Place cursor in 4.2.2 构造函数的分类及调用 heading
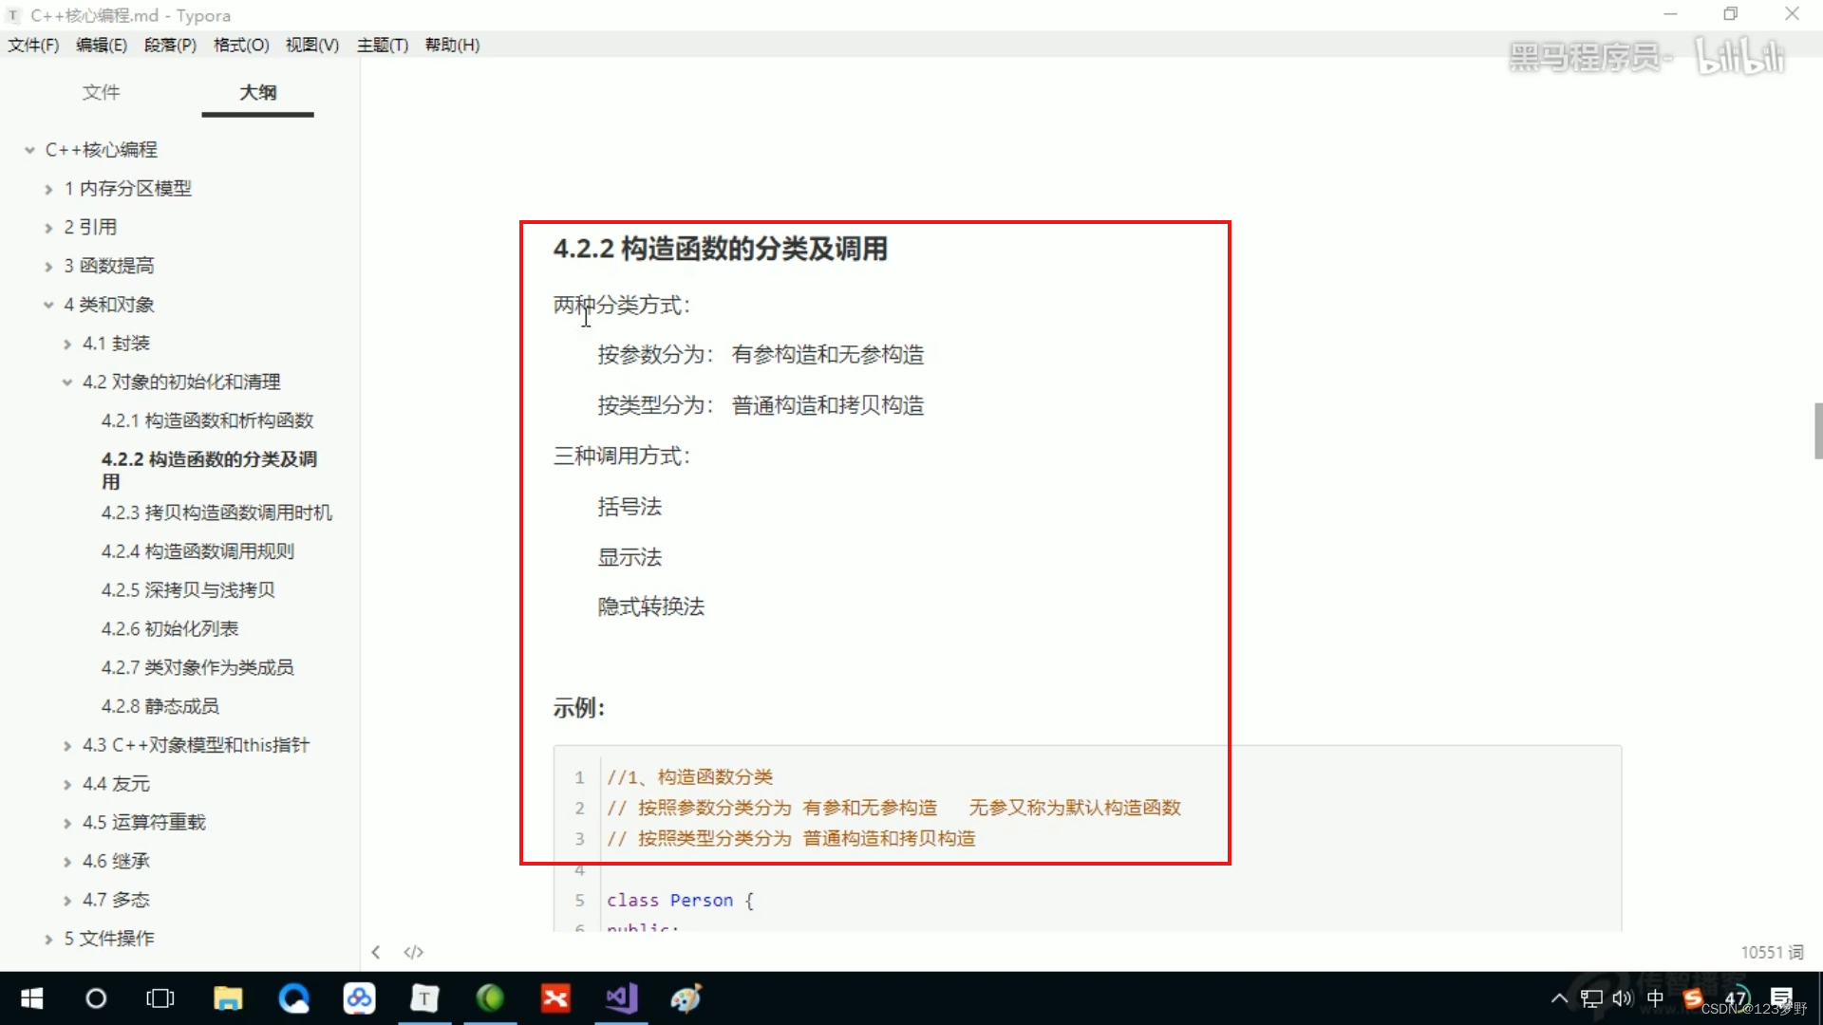The image size is (1823, 1025). [721, 249]
